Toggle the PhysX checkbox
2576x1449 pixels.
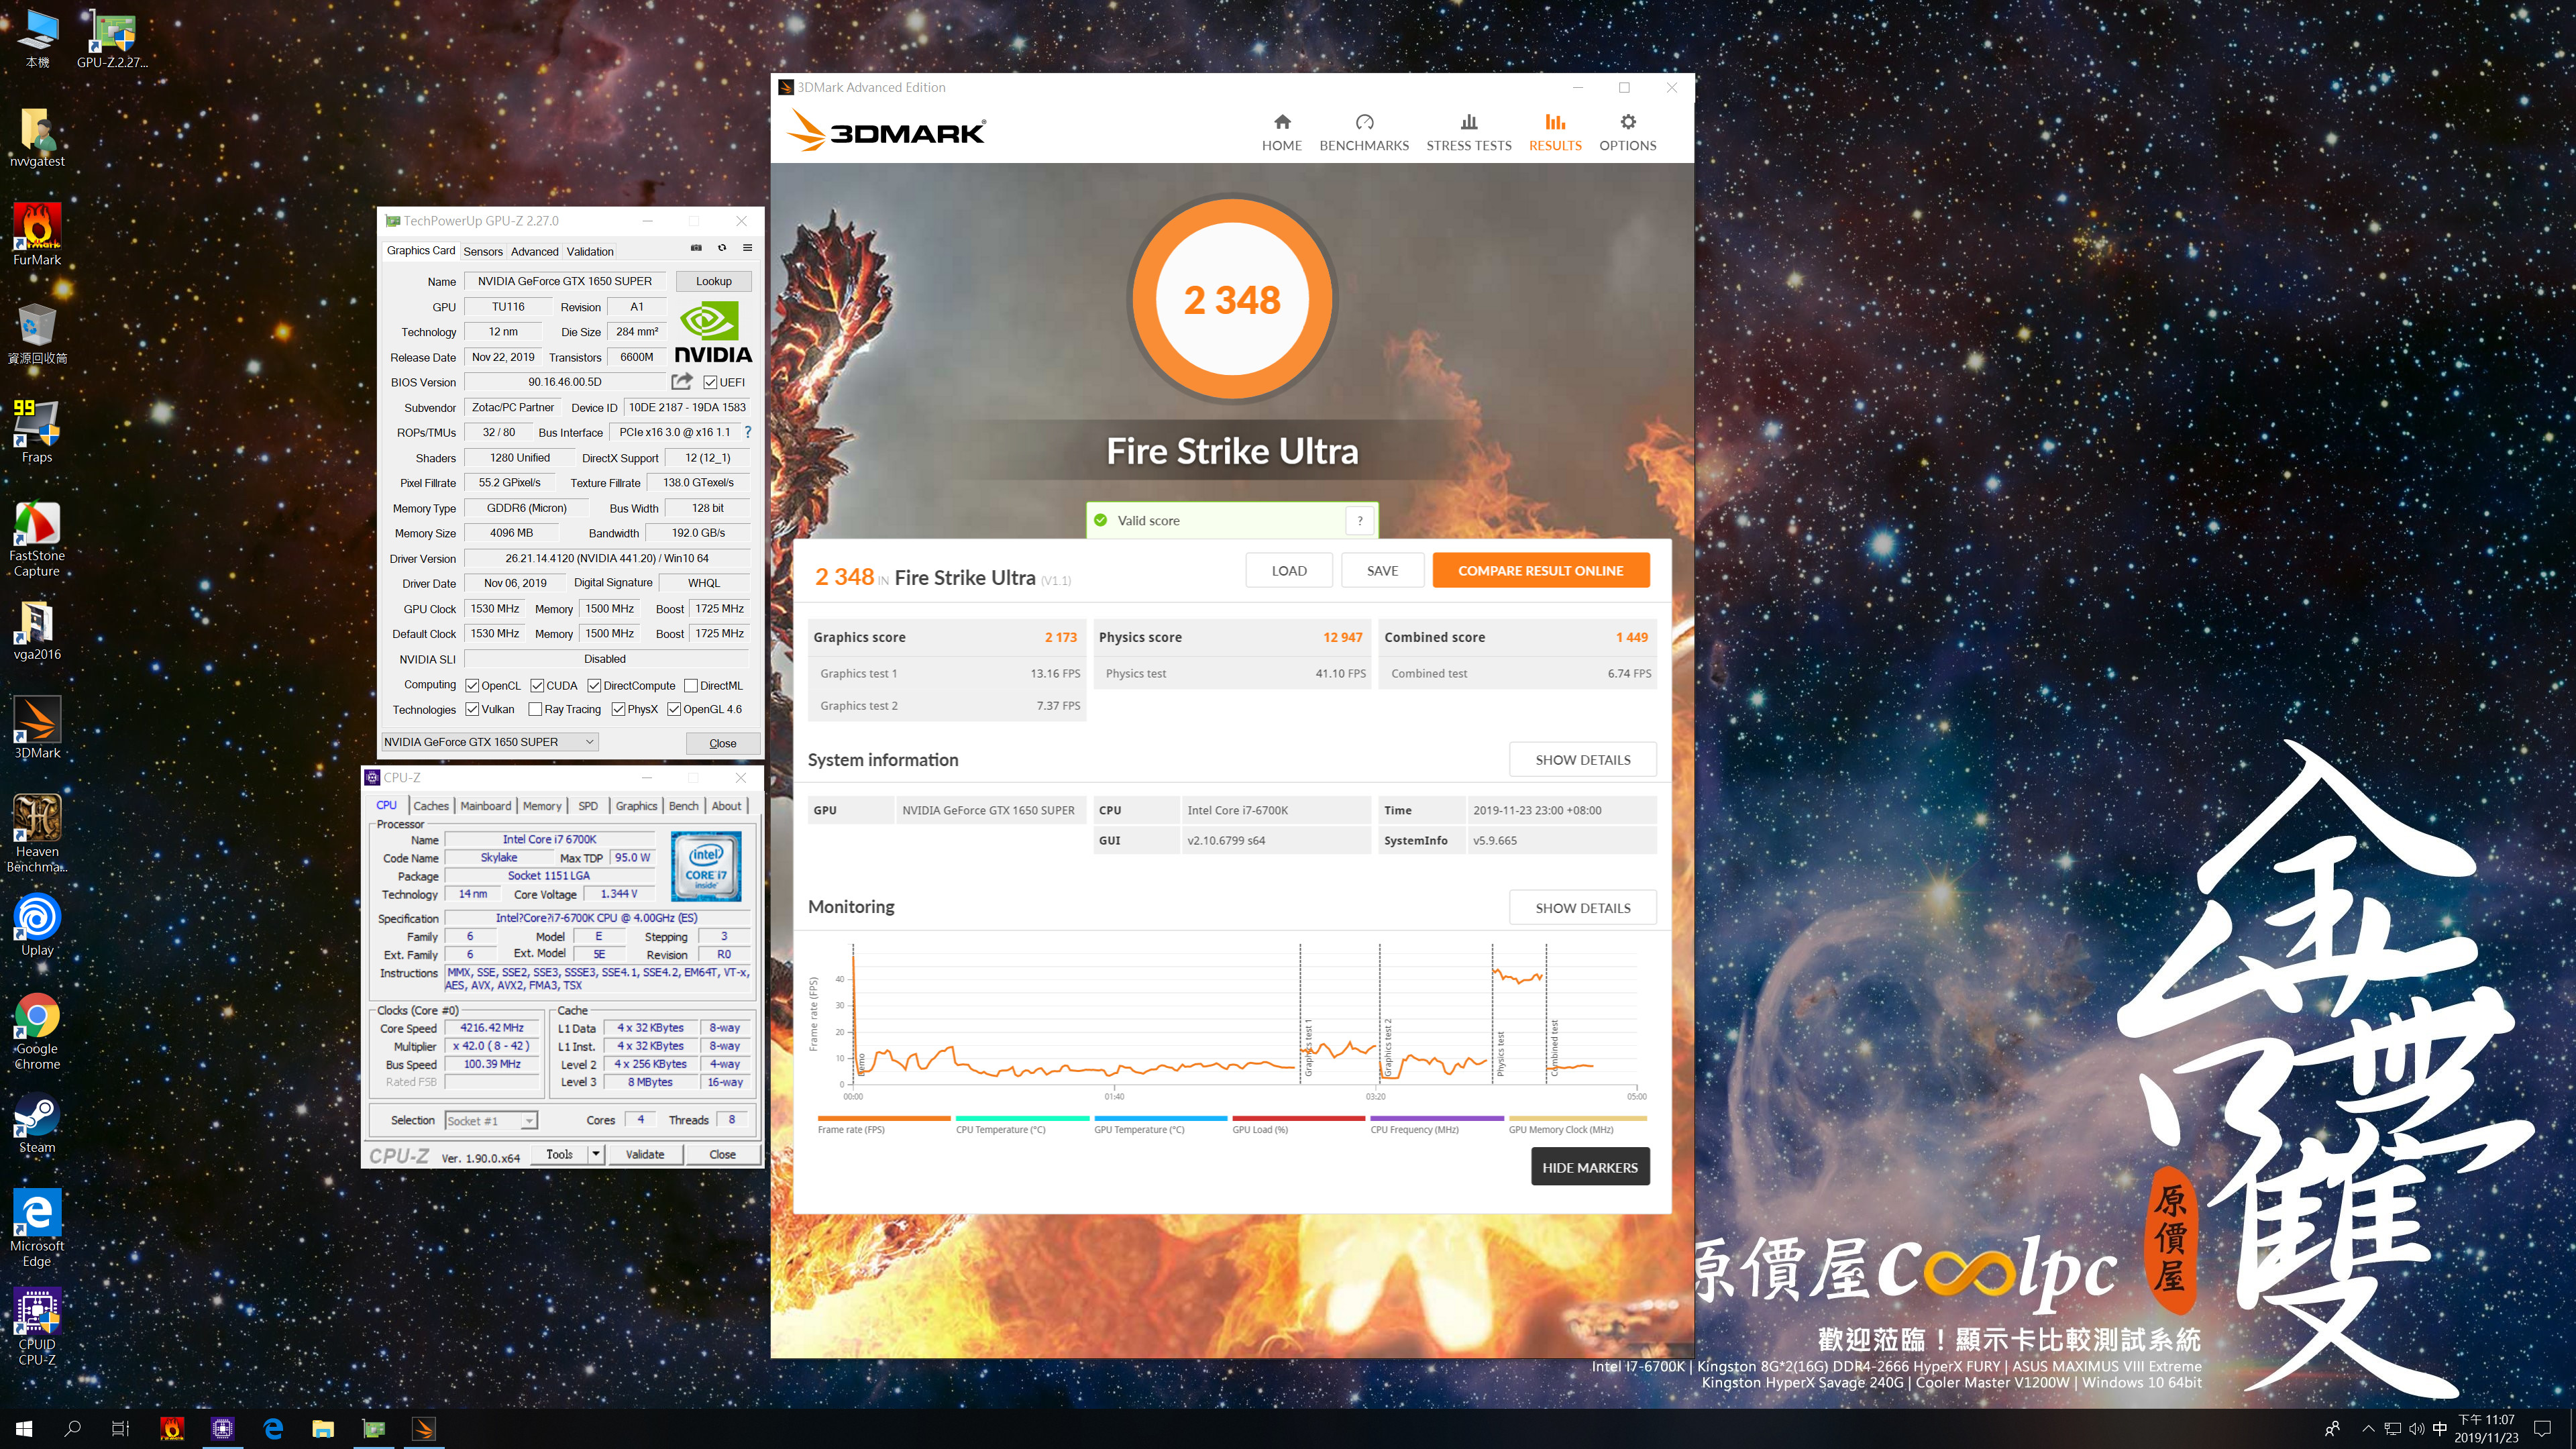pyautogui.click(x=618, y=709)
